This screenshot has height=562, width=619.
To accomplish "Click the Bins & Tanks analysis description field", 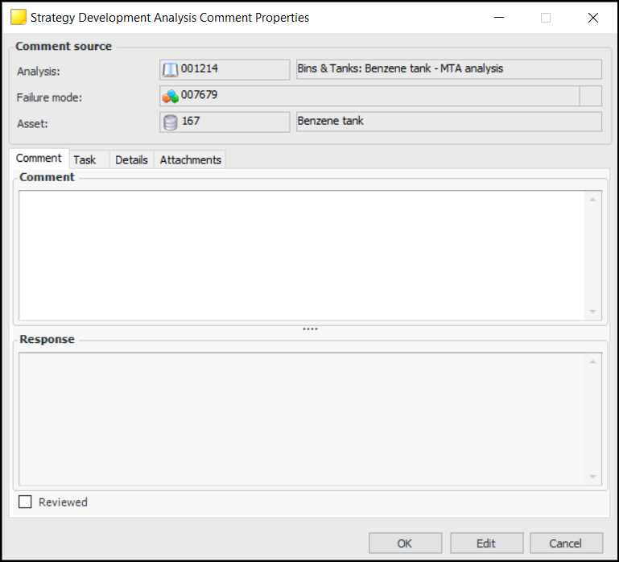I will tap(449, 69).
